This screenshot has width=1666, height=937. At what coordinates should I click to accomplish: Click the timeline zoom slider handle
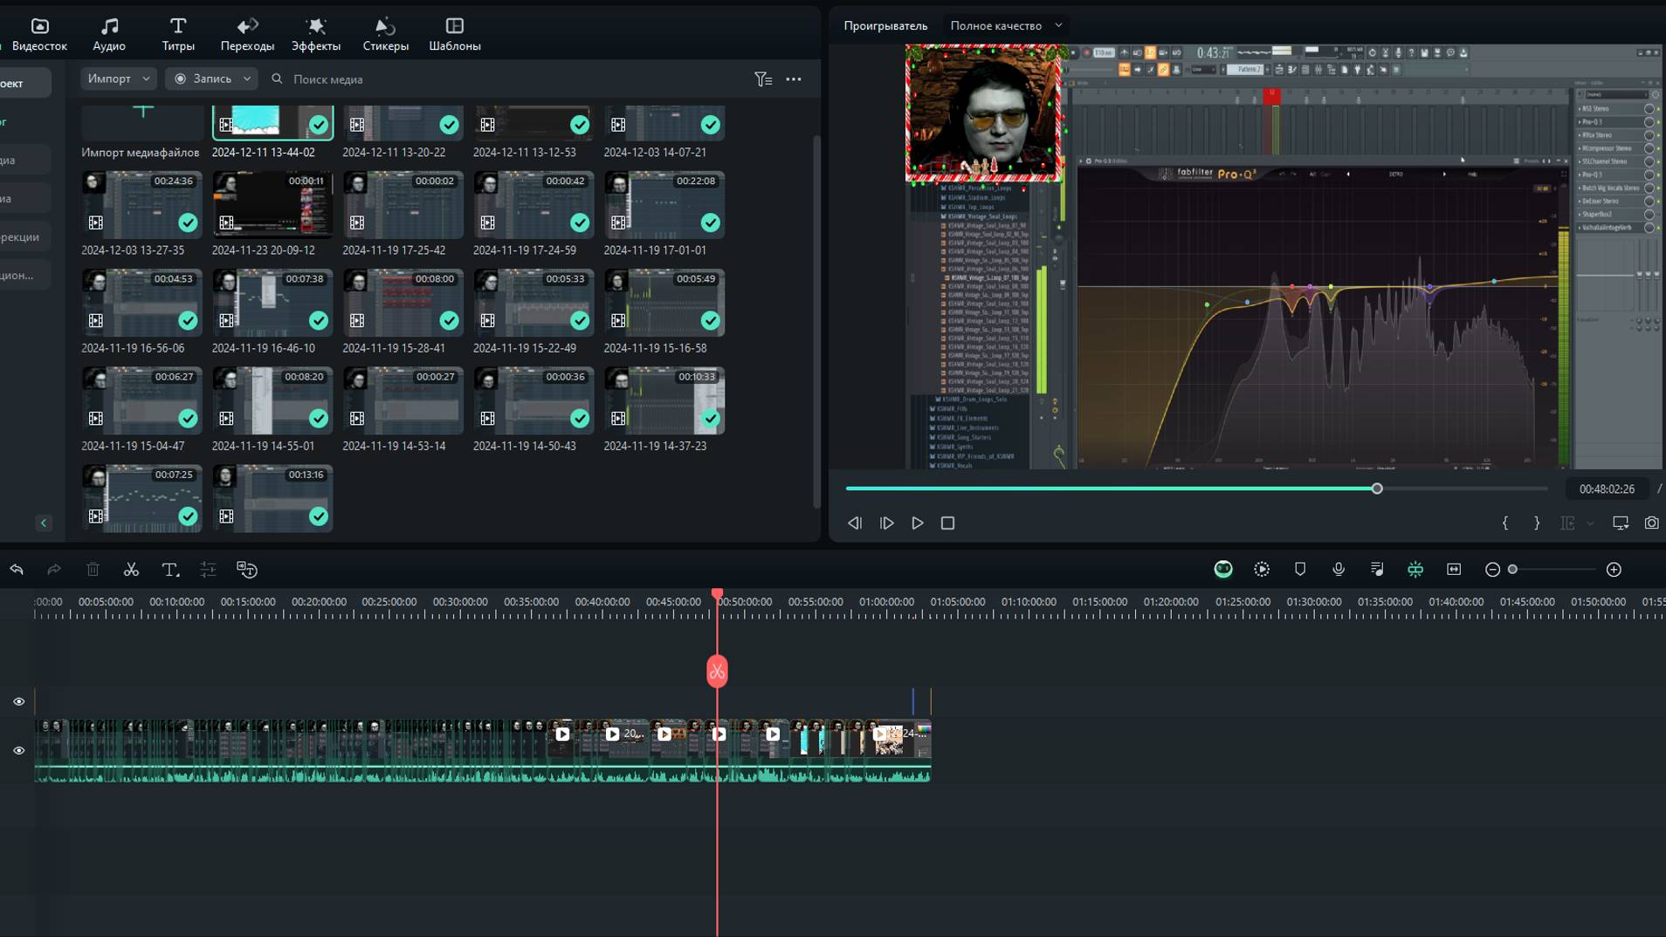tap(1513, 570)
